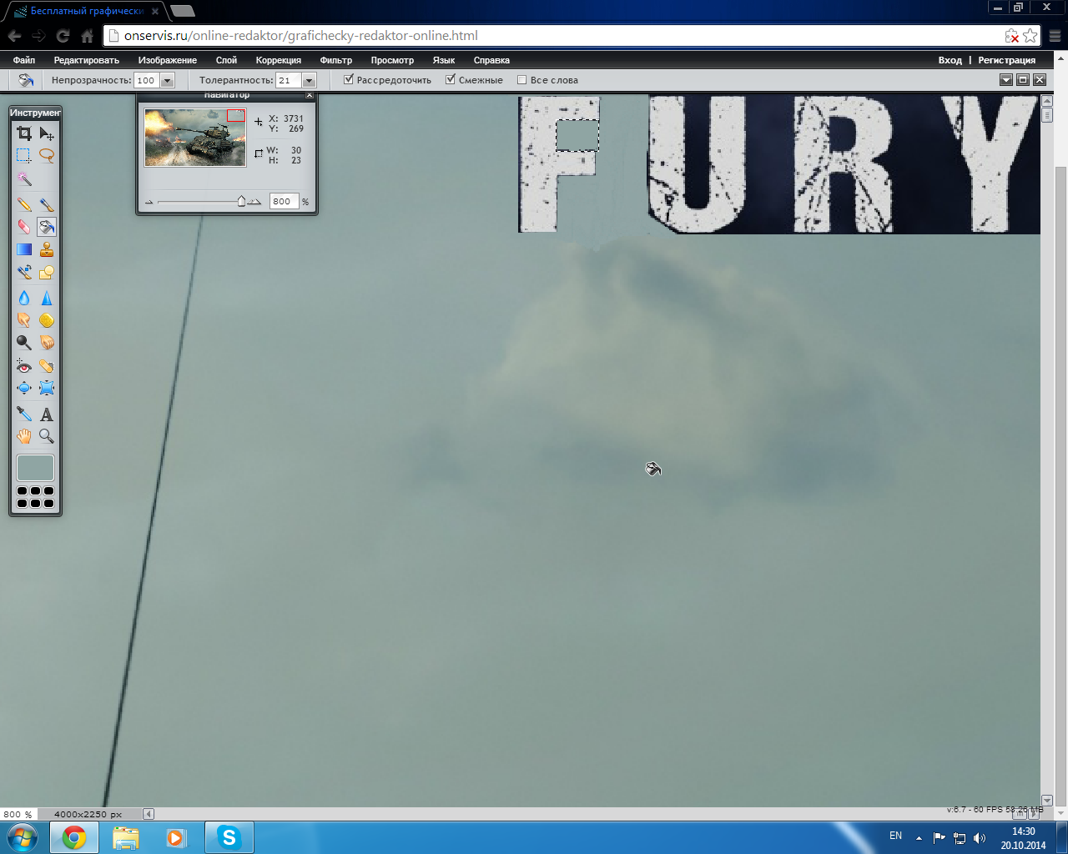1068x854 pixels.
Task: Enable the Все слова checkbox
Action: [522, 80]
